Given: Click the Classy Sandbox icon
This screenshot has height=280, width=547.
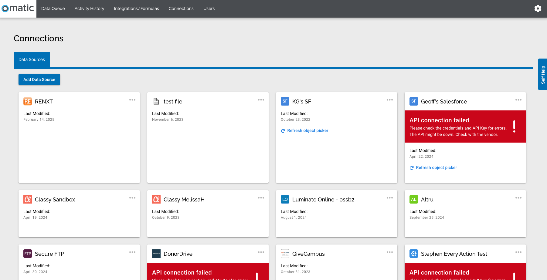Looking at the screenshot, I should tap(28, 199).
